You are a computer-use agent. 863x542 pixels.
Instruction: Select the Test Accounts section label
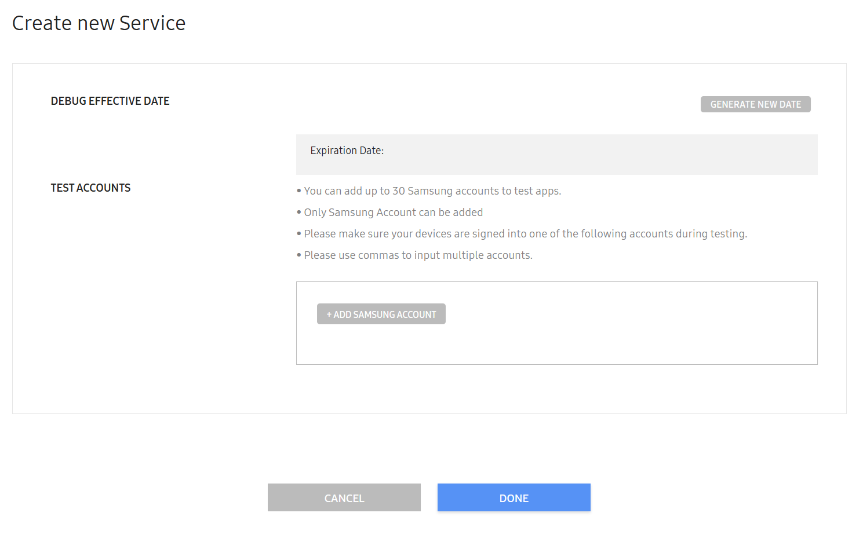pyautogui.click(x=90, y=188)
